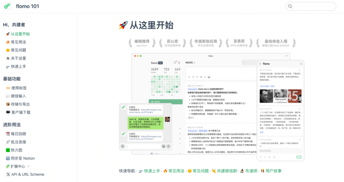Follow 常见用法 quick navigation link

coord(176,171)
